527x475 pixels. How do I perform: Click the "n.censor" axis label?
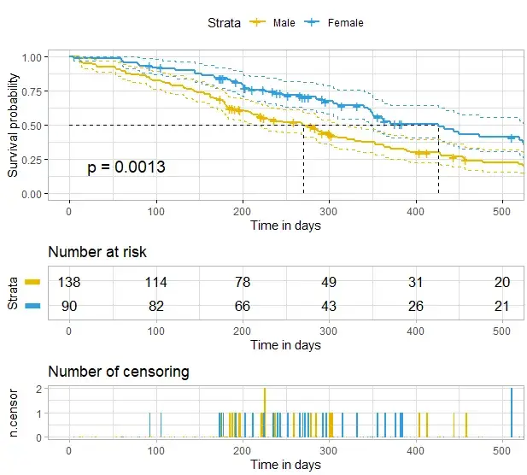pyautogui.click(x=13, y=413)
